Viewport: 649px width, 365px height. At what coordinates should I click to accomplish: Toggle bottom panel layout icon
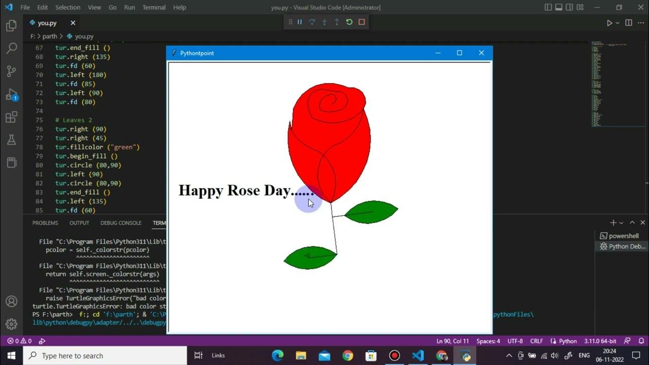click(559, 8)
